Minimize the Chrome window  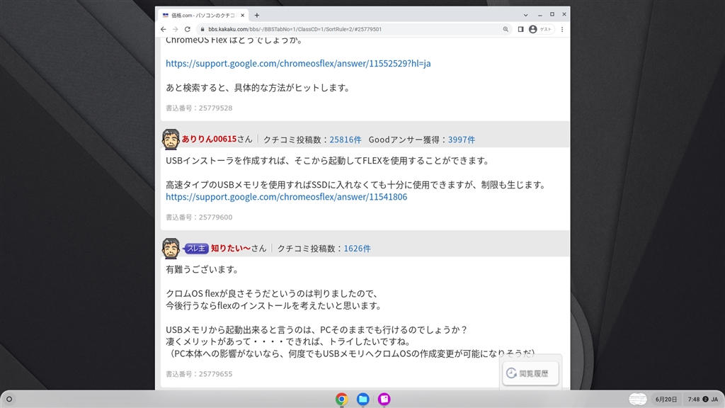pos(540,15)
